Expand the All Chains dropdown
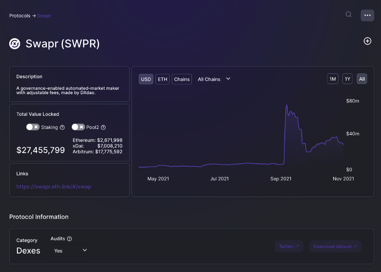The image size is (381, 272). [214, 79]
